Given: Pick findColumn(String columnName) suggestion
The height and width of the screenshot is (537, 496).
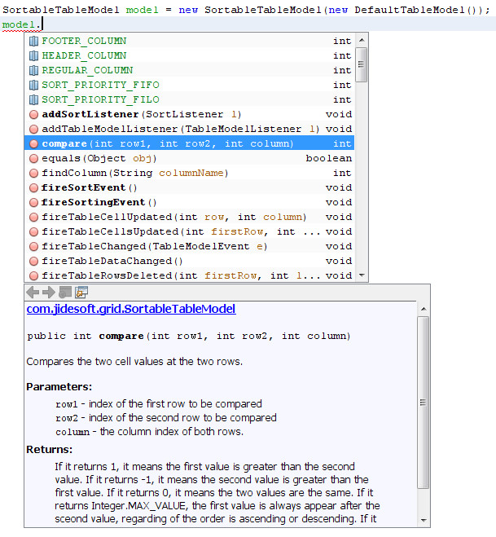Looking at the screenshot, I should (134, 173).
